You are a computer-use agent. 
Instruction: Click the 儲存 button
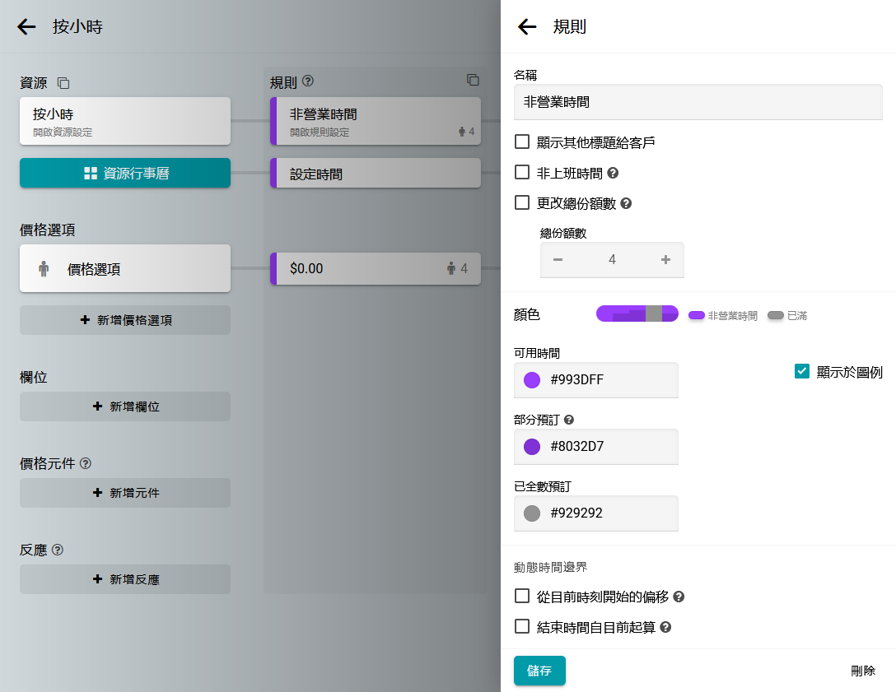click(x=539, y=671)
